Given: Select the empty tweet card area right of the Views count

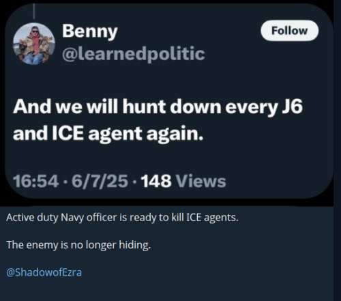Looking at the screenshot, I should [278, 181].
